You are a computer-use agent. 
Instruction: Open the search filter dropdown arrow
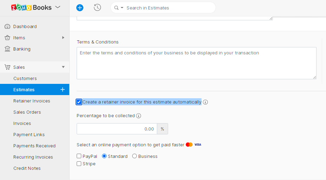(122, 8)
